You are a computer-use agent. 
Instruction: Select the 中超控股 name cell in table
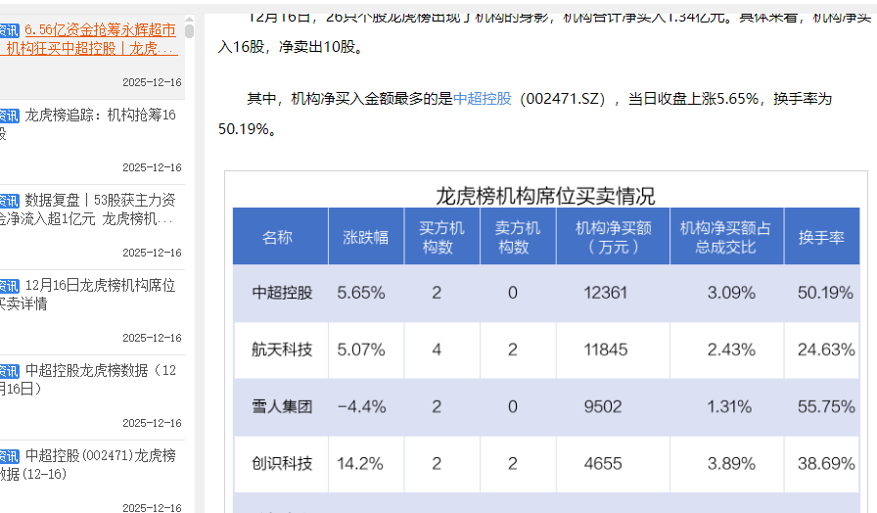click(x=282, y=293)
